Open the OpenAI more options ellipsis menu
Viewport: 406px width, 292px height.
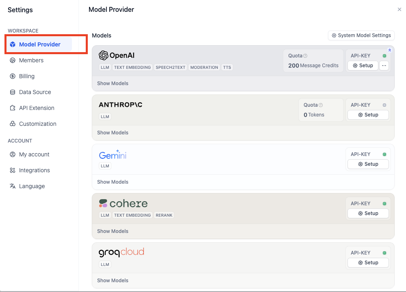pos(384,66)
